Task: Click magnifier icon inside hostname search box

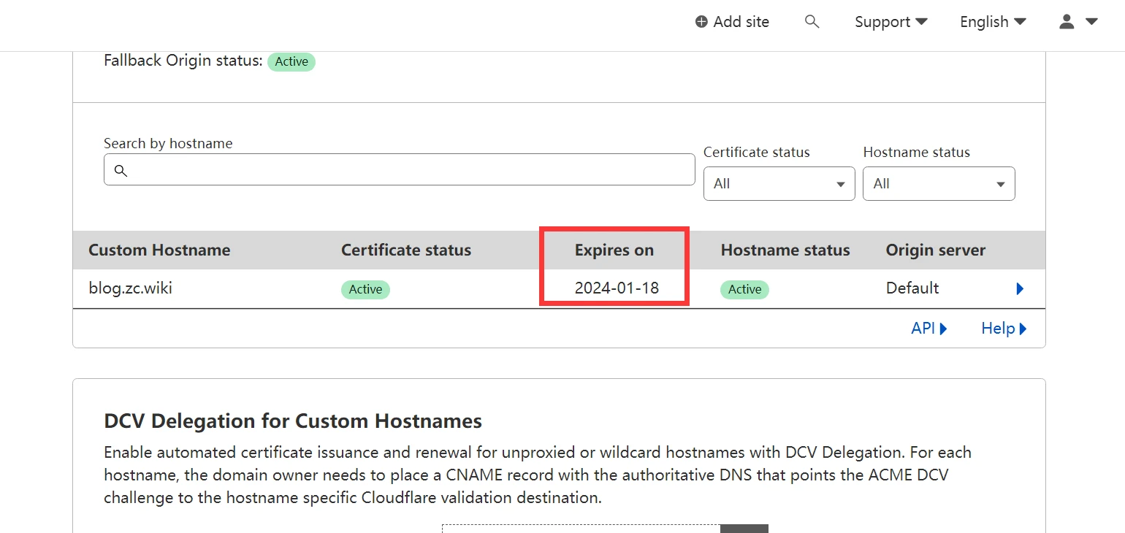Action: click(121, 170)
